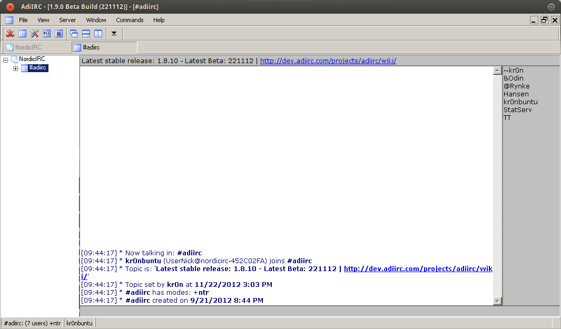Open the Window menu
561x329 pixels.
[x=96, y=20]
